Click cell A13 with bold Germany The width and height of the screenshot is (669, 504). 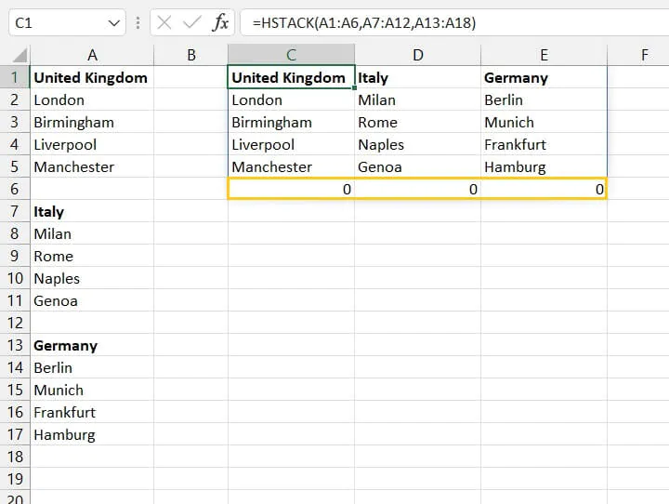pyautogui.click(x=92, y=346)
